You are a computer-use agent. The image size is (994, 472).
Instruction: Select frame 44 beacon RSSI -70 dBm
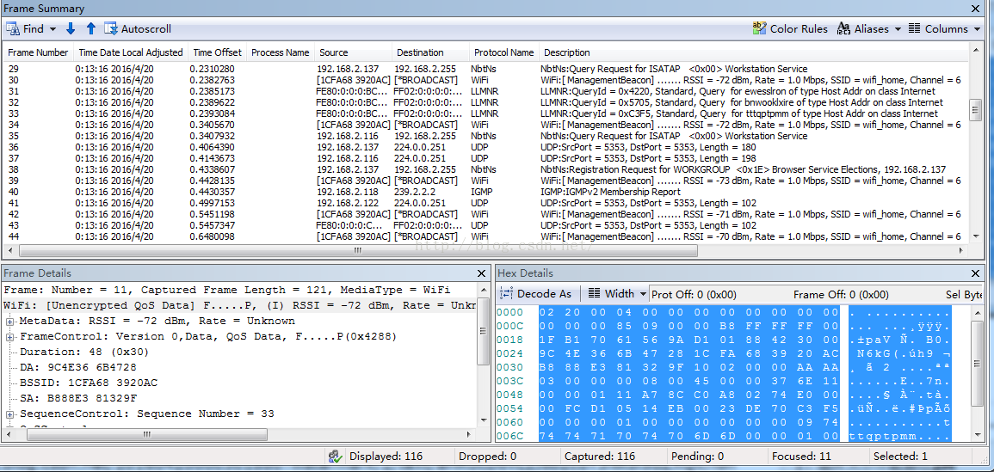click(x=486, y=236)
